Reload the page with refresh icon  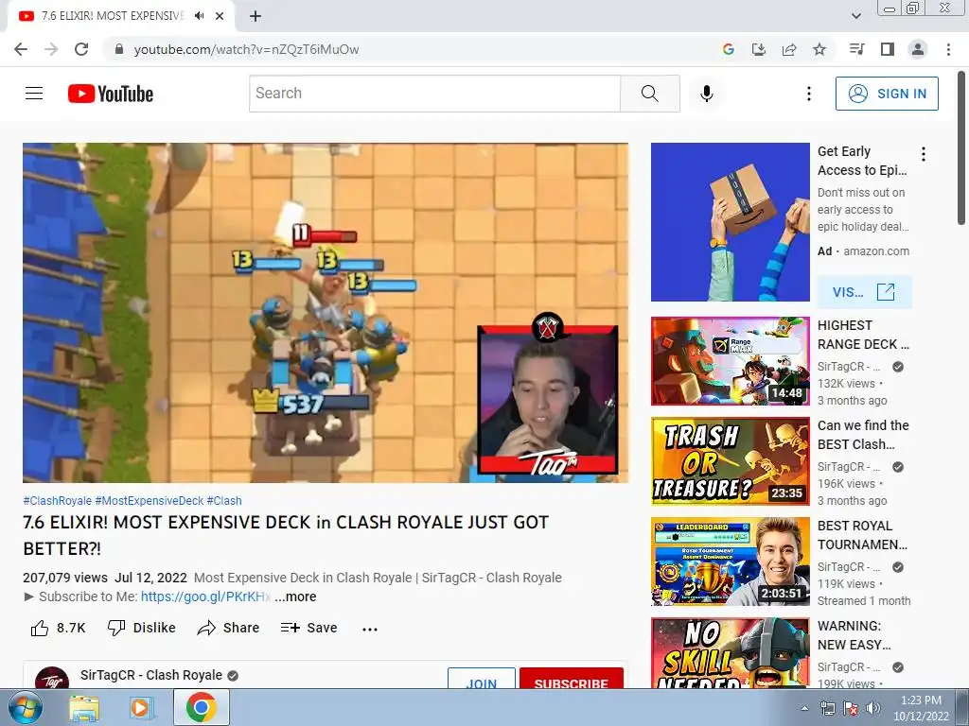click(x=81, y=49)
